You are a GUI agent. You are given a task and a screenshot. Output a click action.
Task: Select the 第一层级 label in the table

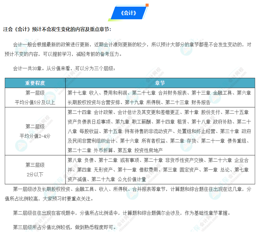(35, 93)
